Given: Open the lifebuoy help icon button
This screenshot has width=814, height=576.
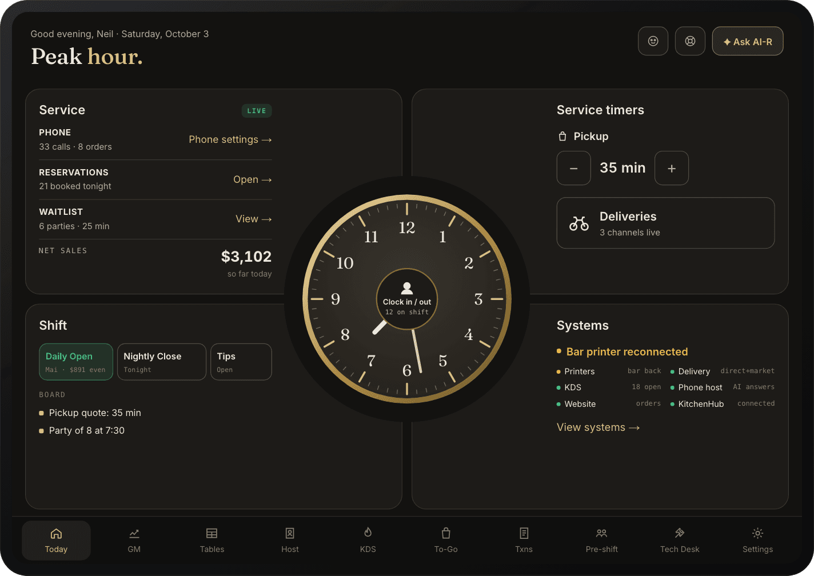Looking at the screenshot, I should click(x=690, y=41).
